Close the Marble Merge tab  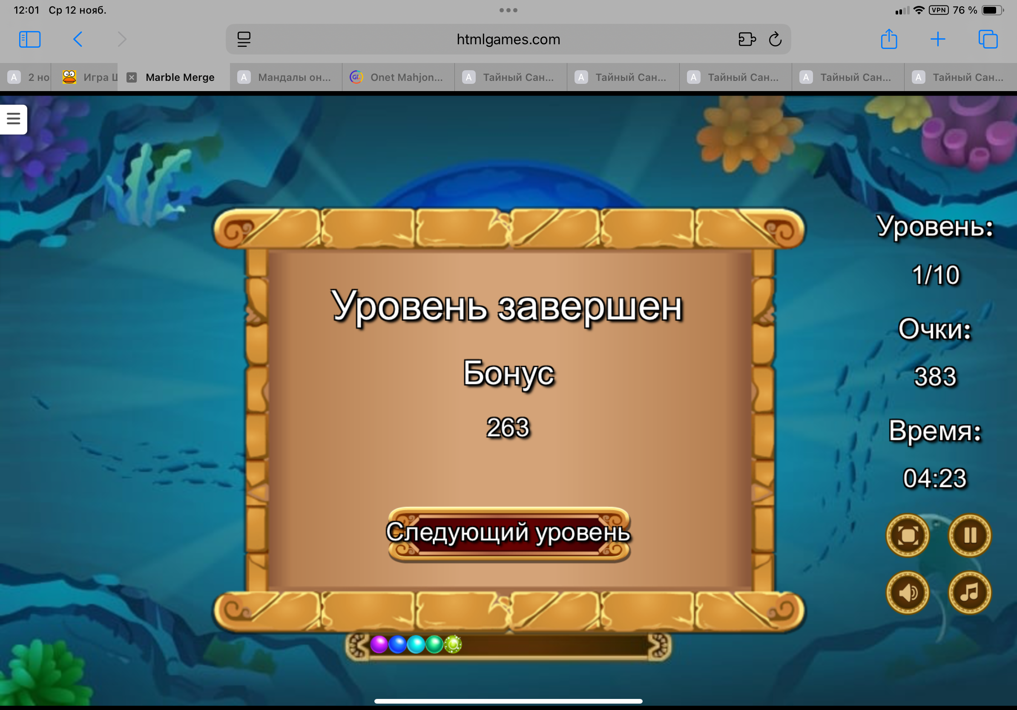[132, 77]
